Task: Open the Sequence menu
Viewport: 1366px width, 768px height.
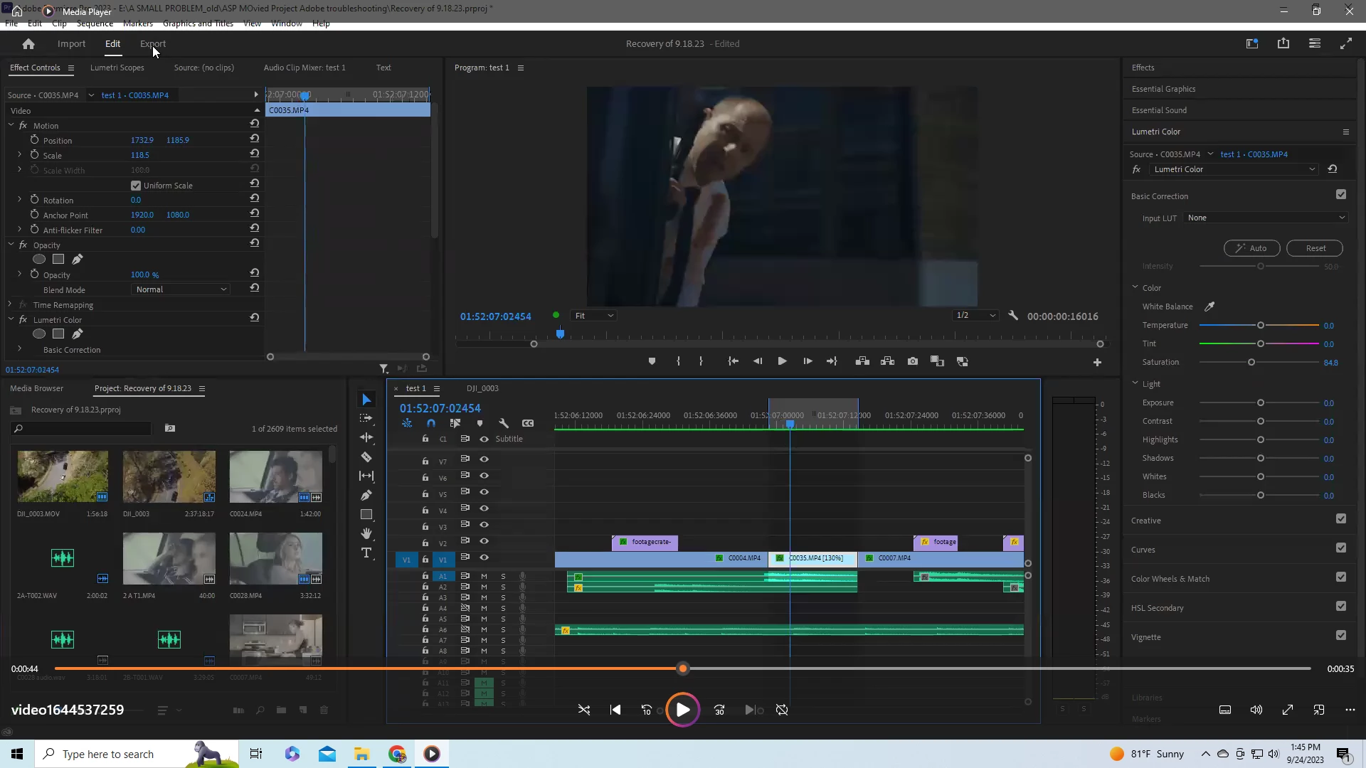Action: tap(95, 23)
